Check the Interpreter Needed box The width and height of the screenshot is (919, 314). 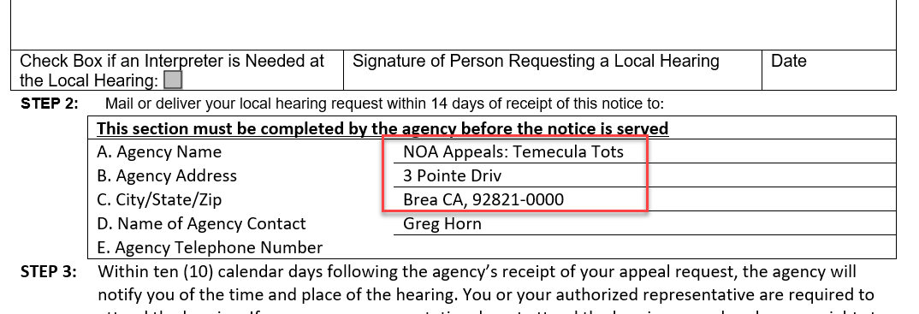pyautogui.click(x=173, y=80)
